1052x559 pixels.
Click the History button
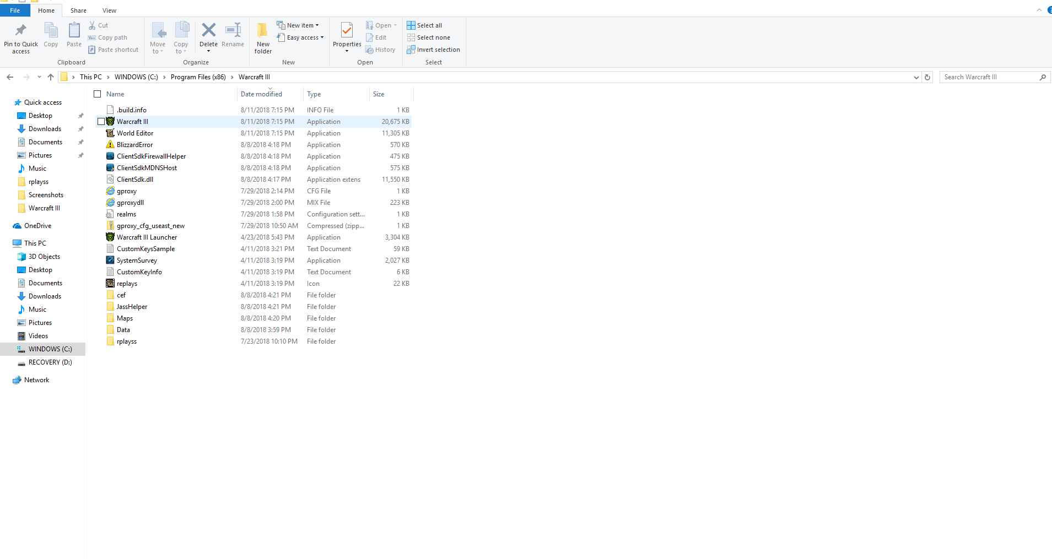(x=380, y=50)
